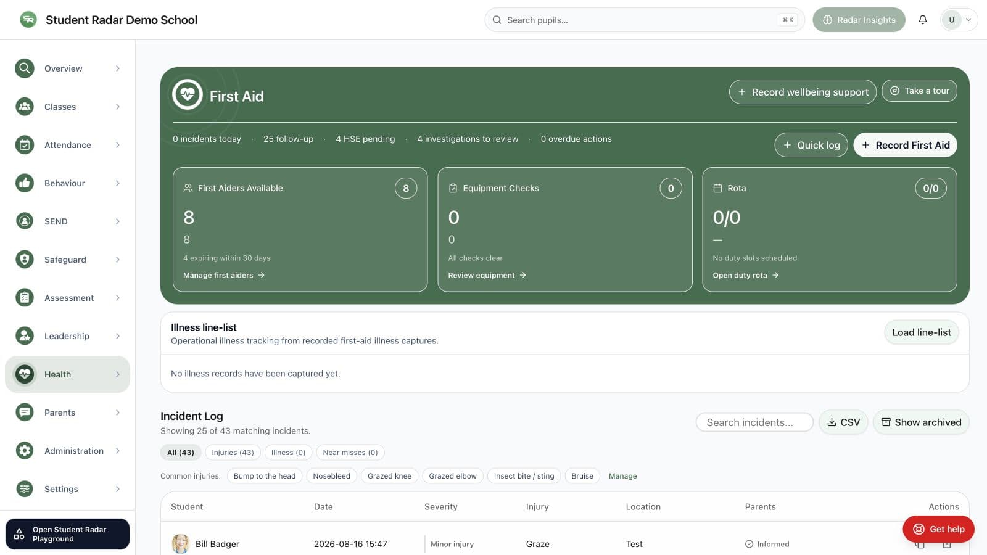Viewport: 987px width, 555px height.
Task: Click the Rota calendar icon
Action: pyautogui.click(x=717, y=188)
